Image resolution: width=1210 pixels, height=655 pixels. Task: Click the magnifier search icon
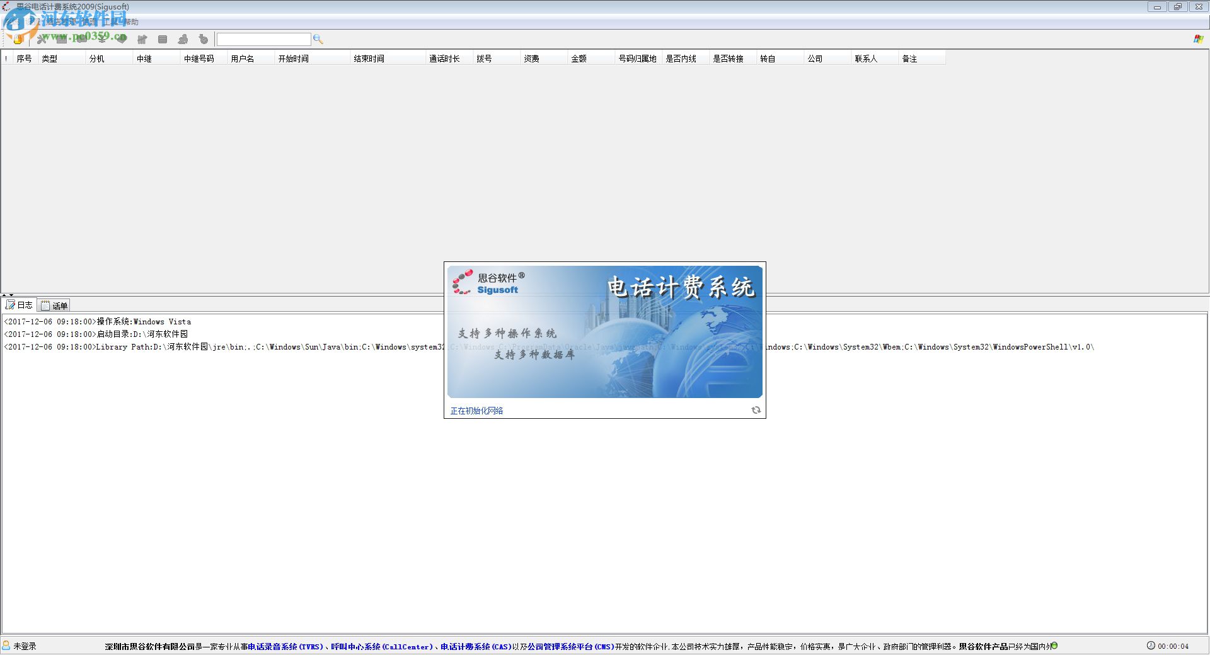[x=318, y=39]
